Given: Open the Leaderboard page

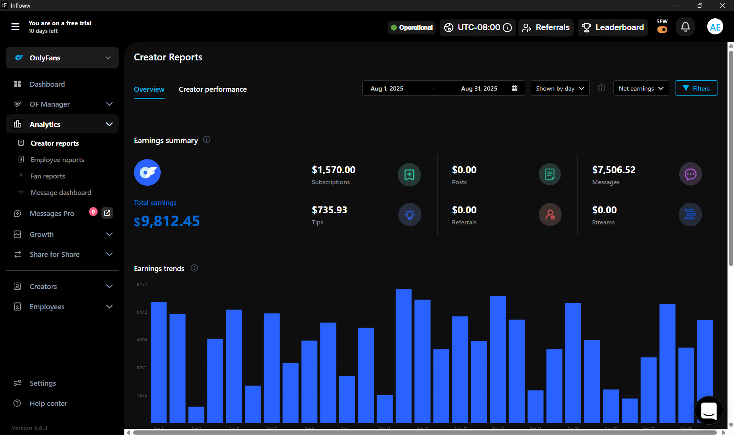Looking at the screenshot, I should pos(613,28).
